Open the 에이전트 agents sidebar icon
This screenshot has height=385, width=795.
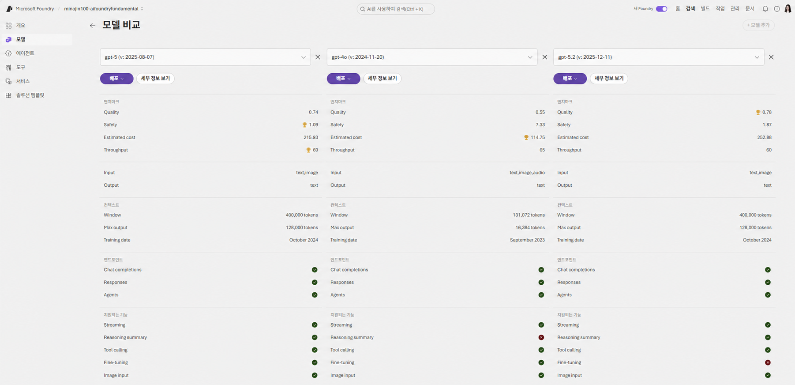click(x=8, y=53)
